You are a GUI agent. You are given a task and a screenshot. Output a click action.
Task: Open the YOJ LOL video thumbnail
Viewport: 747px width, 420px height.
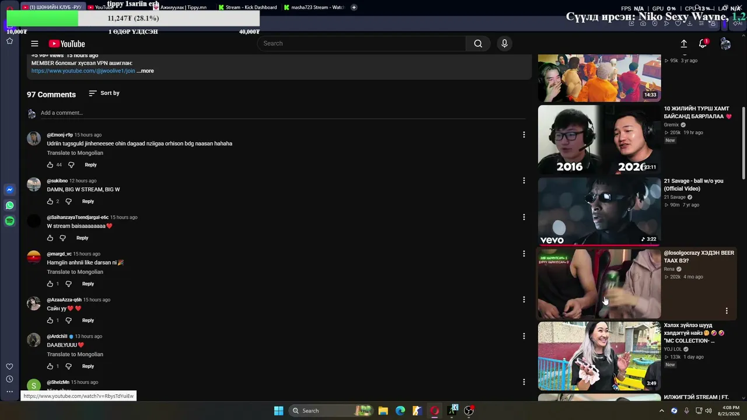tap(599, 356)
